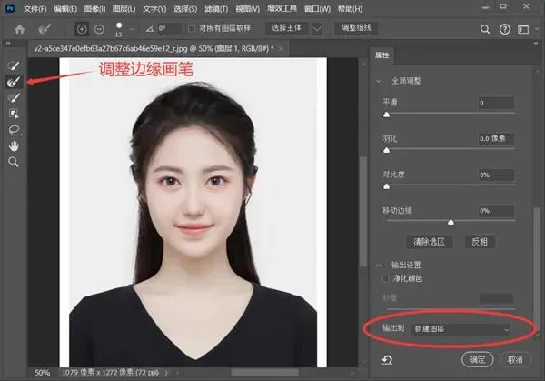
Task: Open the 图层(L) menu
Action: 124,9
